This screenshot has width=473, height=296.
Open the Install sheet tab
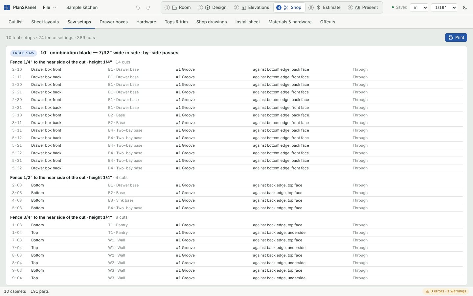(248, 22)
